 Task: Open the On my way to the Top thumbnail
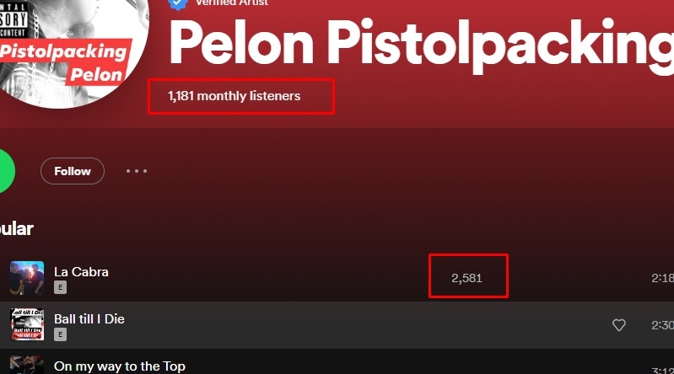click(x=27, y=365)
